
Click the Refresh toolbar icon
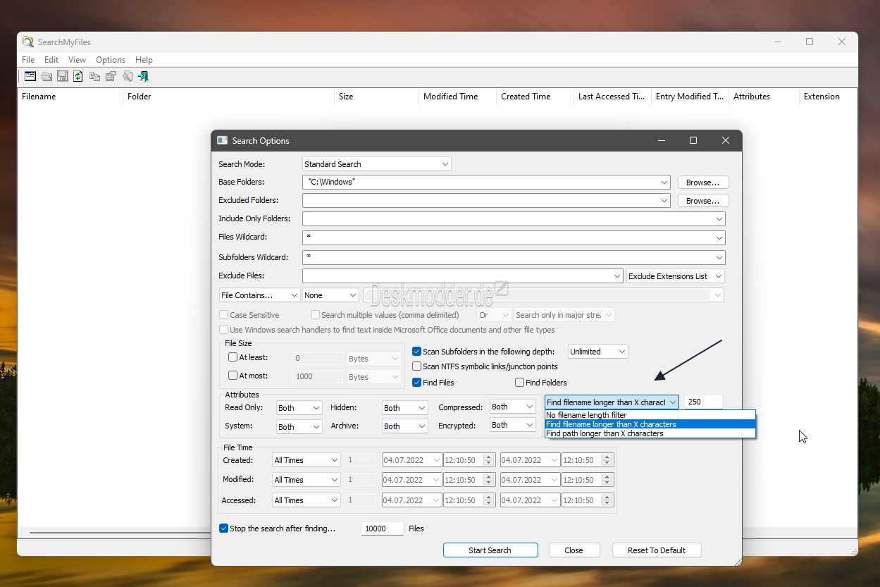click(78, 76)
